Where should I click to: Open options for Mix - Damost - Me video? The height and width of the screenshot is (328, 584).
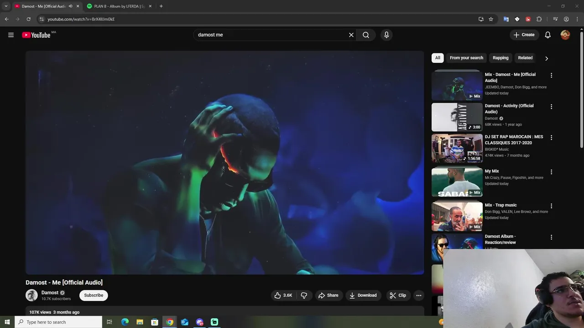551,75
